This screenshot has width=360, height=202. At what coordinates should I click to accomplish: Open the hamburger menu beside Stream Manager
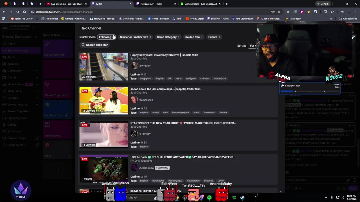coord(4,27)
